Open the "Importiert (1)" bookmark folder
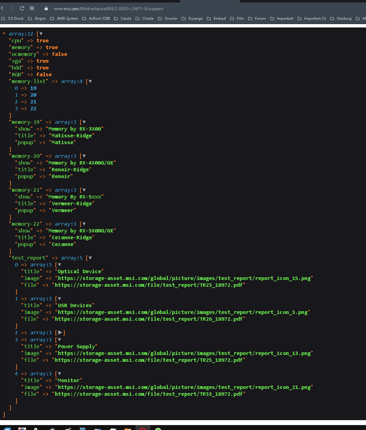Image resolution: width=366 pixels, height=430 pixels. coord(311,19)
